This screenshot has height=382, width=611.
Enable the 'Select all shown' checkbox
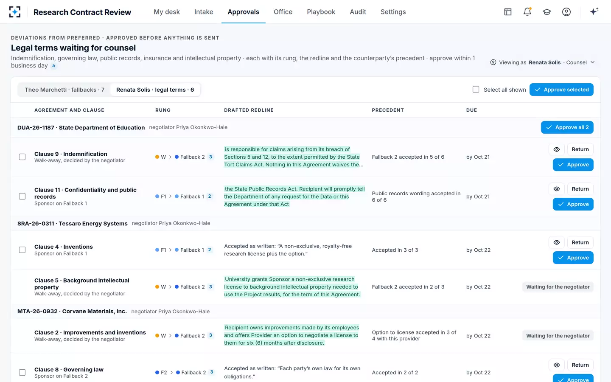[476, 90]
